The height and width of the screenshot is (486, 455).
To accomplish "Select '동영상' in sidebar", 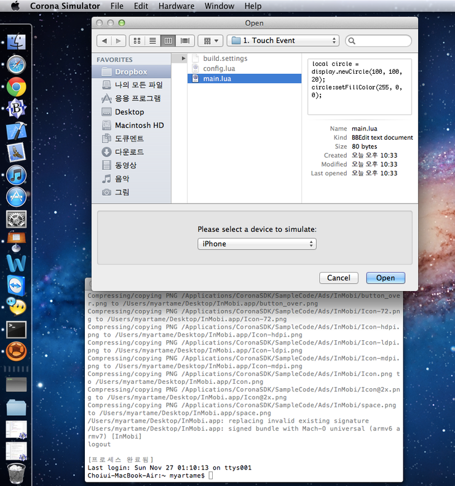I will (x=132, y=165).
